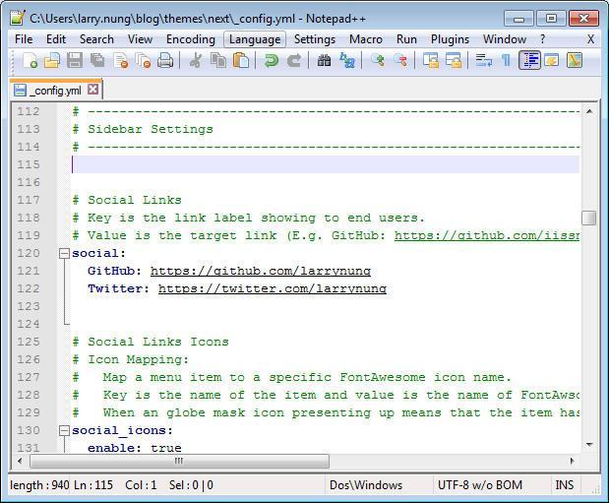Collapse the social_icons: fold block
Screen dimensions: 609x503
(x=64, y=431)
